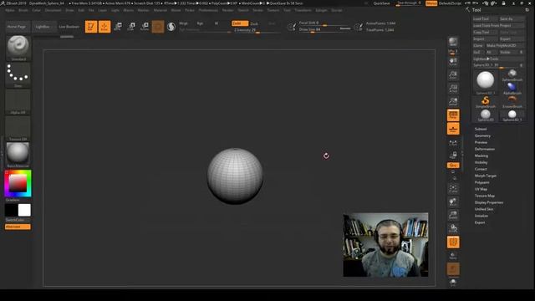Toggle Solo mode button

coord(453,282)
